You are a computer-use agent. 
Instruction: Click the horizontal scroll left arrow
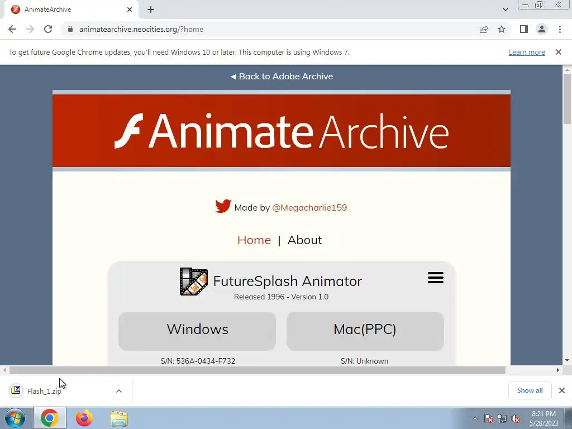coord(4,370)
